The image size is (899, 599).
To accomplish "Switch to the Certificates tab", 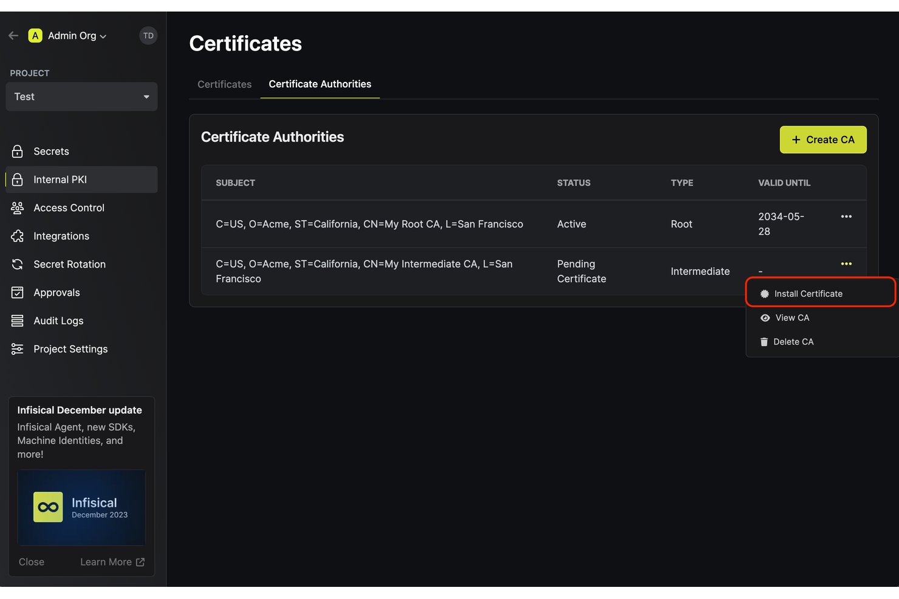I will tap(224, 84).
